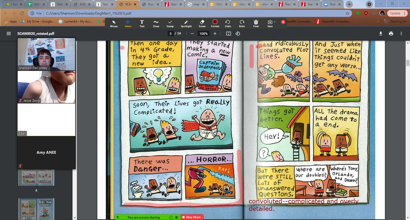Open the tab search dropdown
The width and height of the screenshot is (410, 220).
coord(369,4)
